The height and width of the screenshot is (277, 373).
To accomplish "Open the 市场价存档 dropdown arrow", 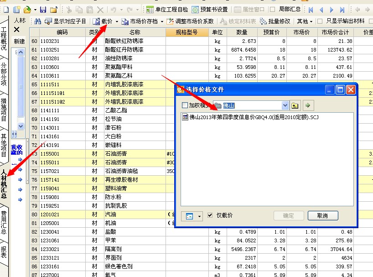I will [x=162, y=21].
